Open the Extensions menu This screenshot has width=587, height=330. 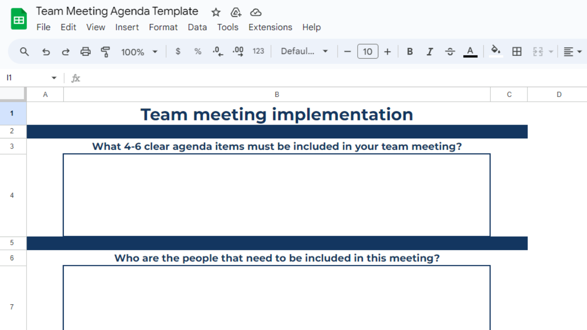click(270, 27)
